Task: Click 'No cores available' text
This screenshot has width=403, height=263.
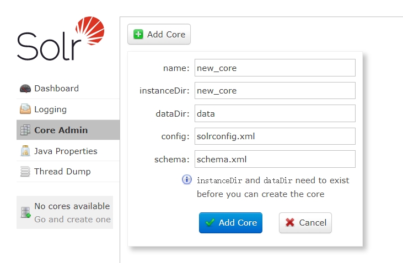Action: tap(72, 206)
